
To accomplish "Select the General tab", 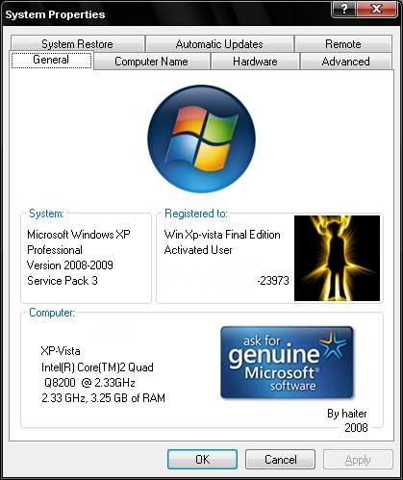I will pyautogui.click(x=51, y=60).
